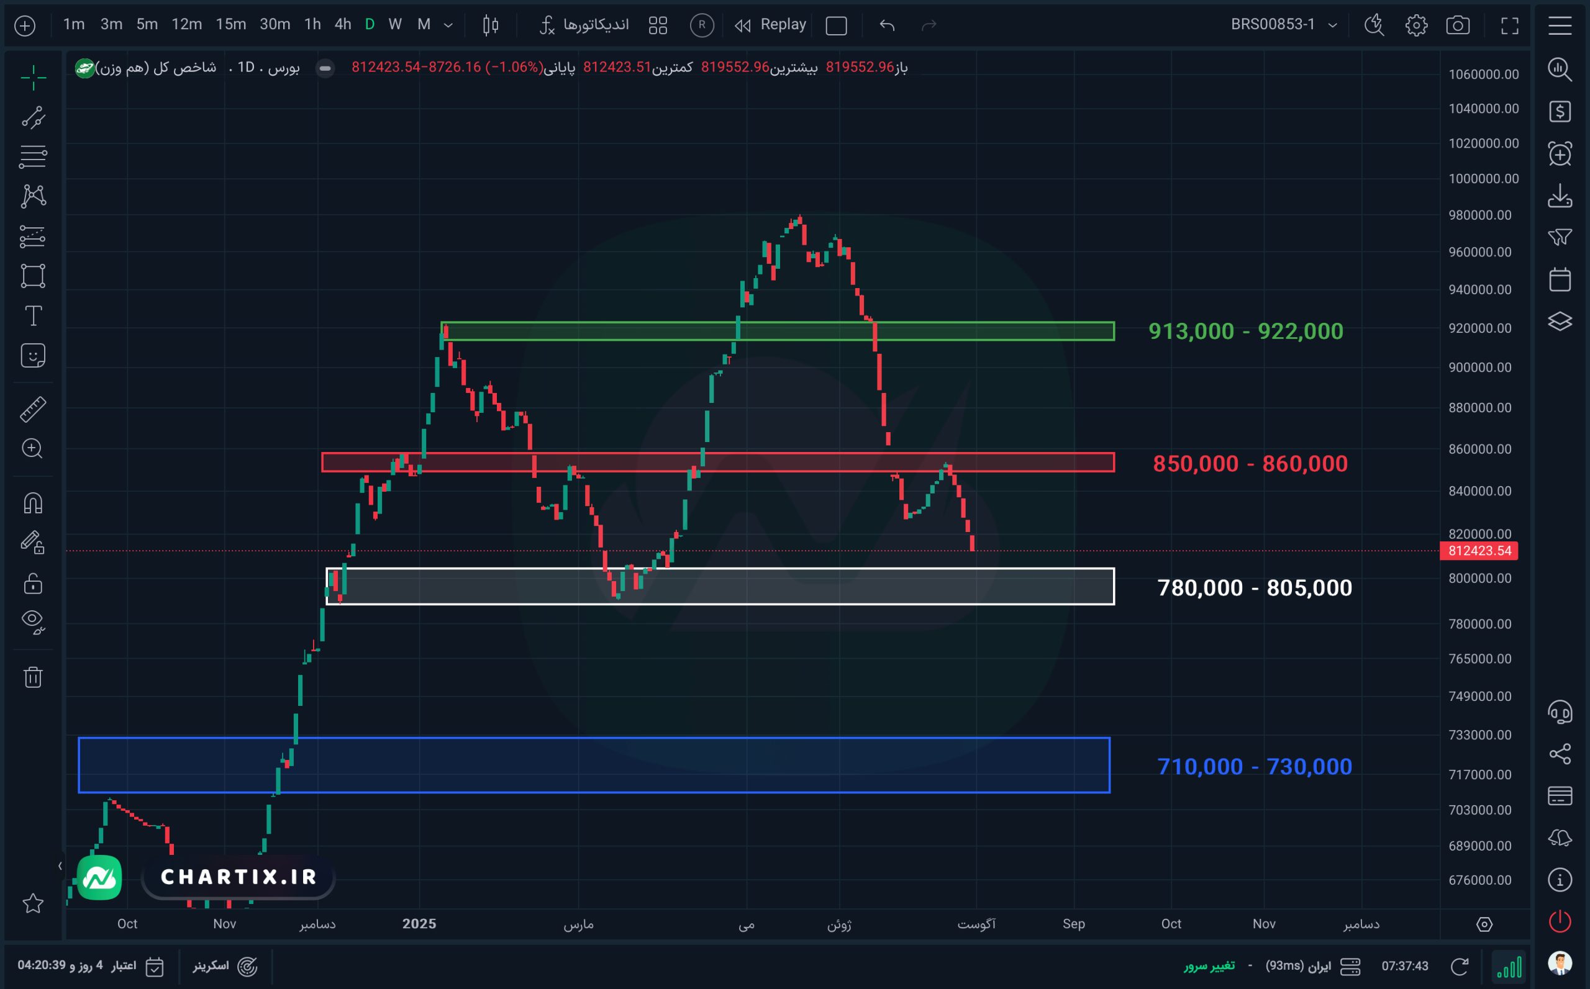
Task: Click the تغییر سرور server change link
Action: pyautogui.click(x=1209, y=965)
